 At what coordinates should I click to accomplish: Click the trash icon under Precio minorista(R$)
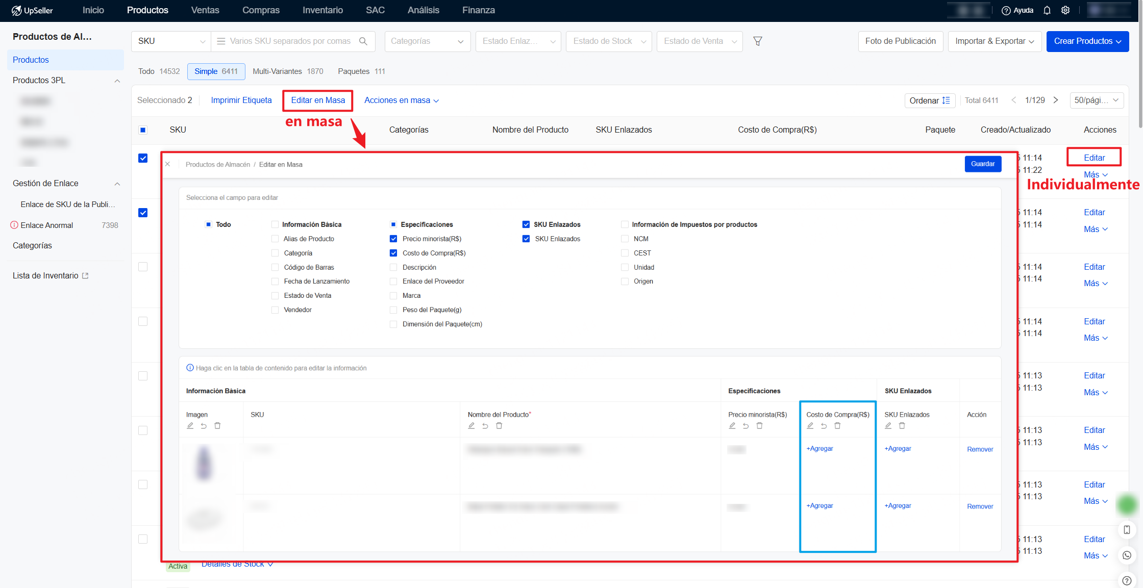[x=759, y=426]
